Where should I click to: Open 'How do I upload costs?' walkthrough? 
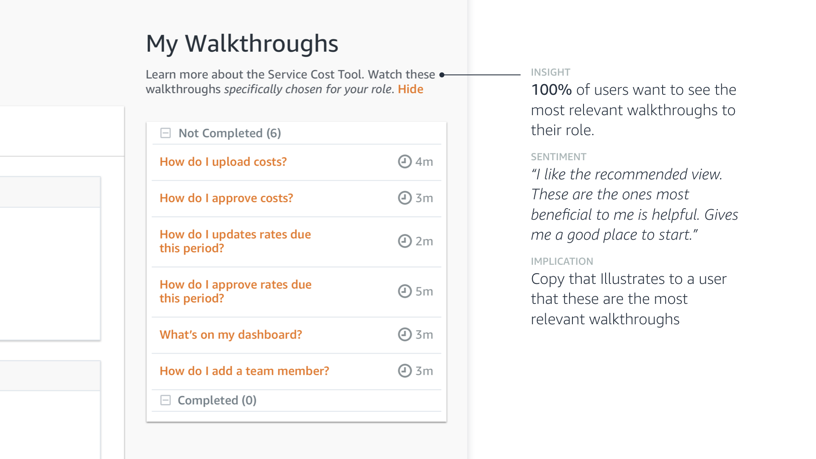[223, 162]
